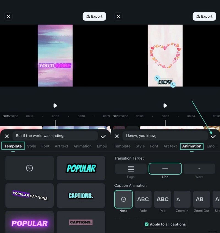
Task: Select the Page transition target
Action: [131, 169]
